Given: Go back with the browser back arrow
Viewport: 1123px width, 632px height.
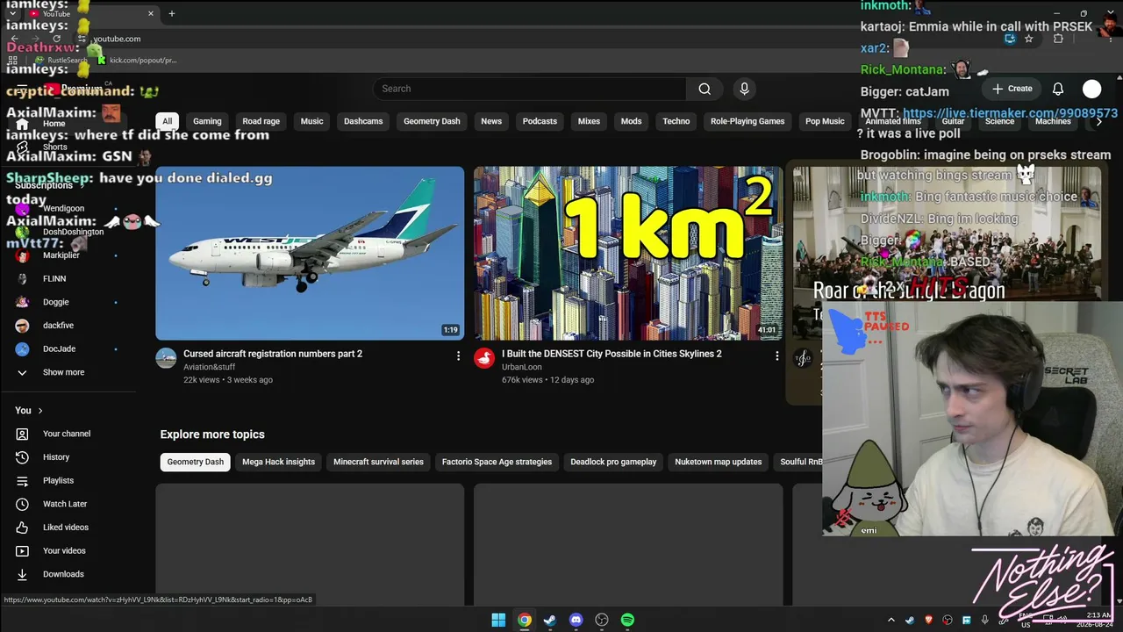Looking at the screenshot, I should (14, 39).
